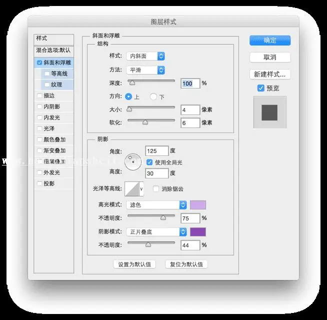Click highlight opacity field showing 75

(x=190, y=218)
